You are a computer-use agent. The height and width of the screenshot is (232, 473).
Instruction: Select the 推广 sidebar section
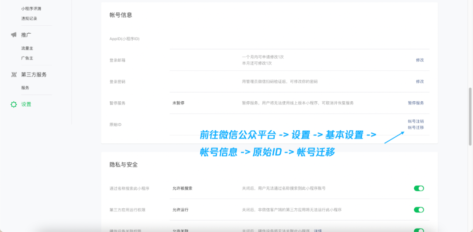26,35
